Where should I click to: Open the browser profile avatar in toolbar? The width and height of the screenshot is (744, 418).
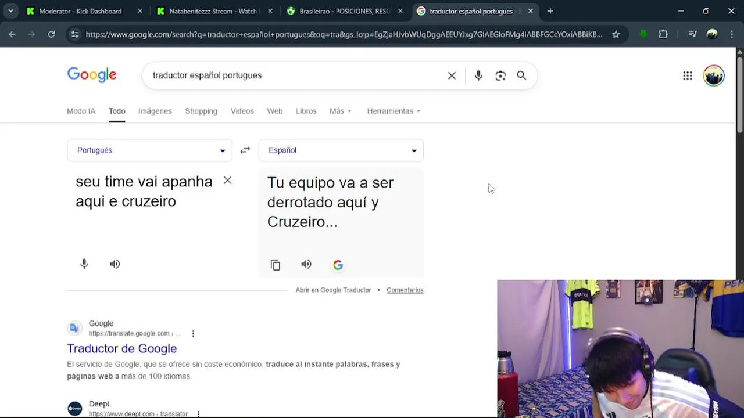pyautogui.click(x=712, y=34)
